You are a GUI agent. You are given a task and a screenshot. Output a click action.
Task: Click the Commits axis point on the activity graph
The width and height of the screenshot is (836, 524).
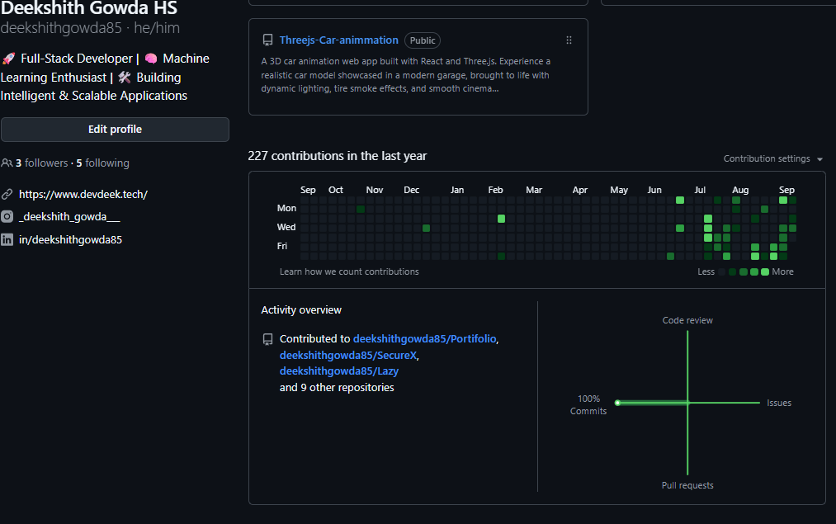(616, 403)
